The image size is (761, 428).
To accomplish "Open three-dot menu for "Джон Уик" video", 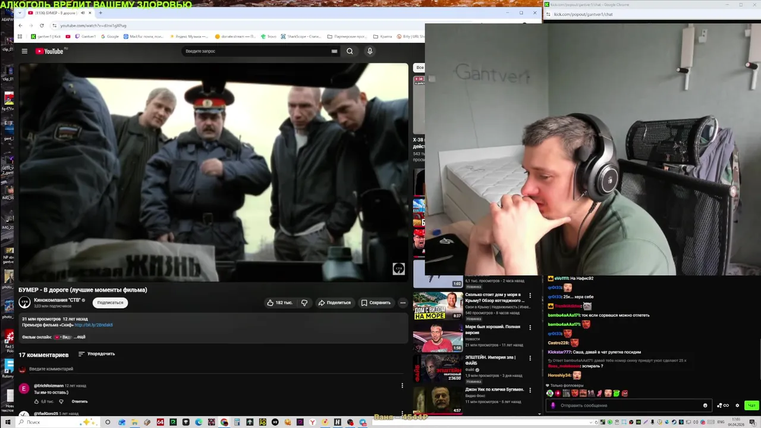I will (x=530, y=390).
